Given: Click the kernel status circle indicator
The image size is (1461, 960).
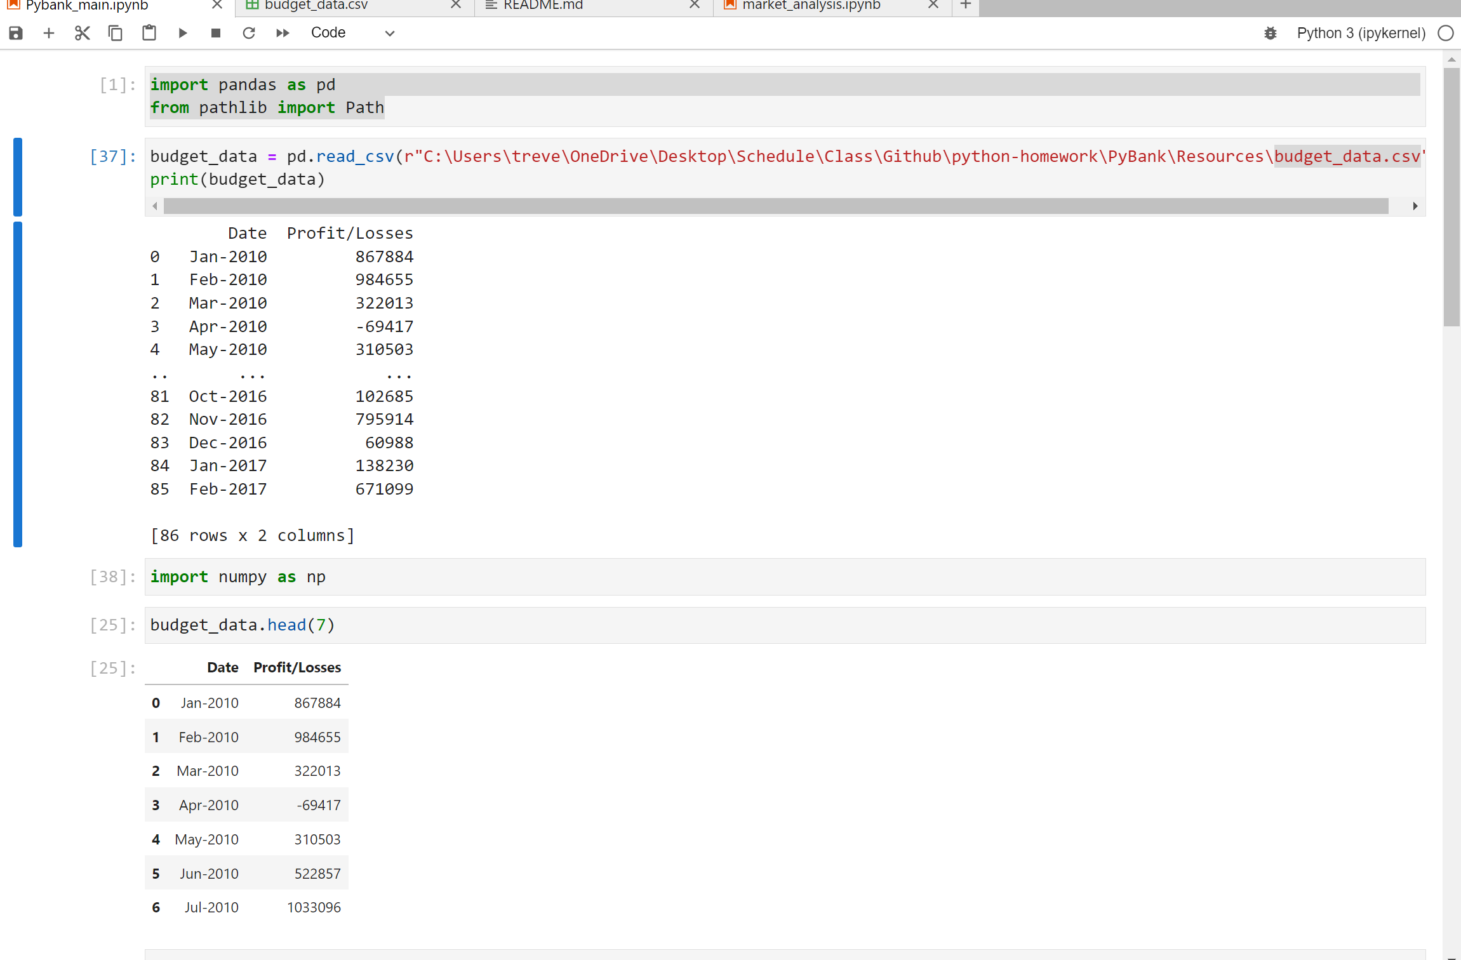Looking at the screenshot, I should [1445, 33].
